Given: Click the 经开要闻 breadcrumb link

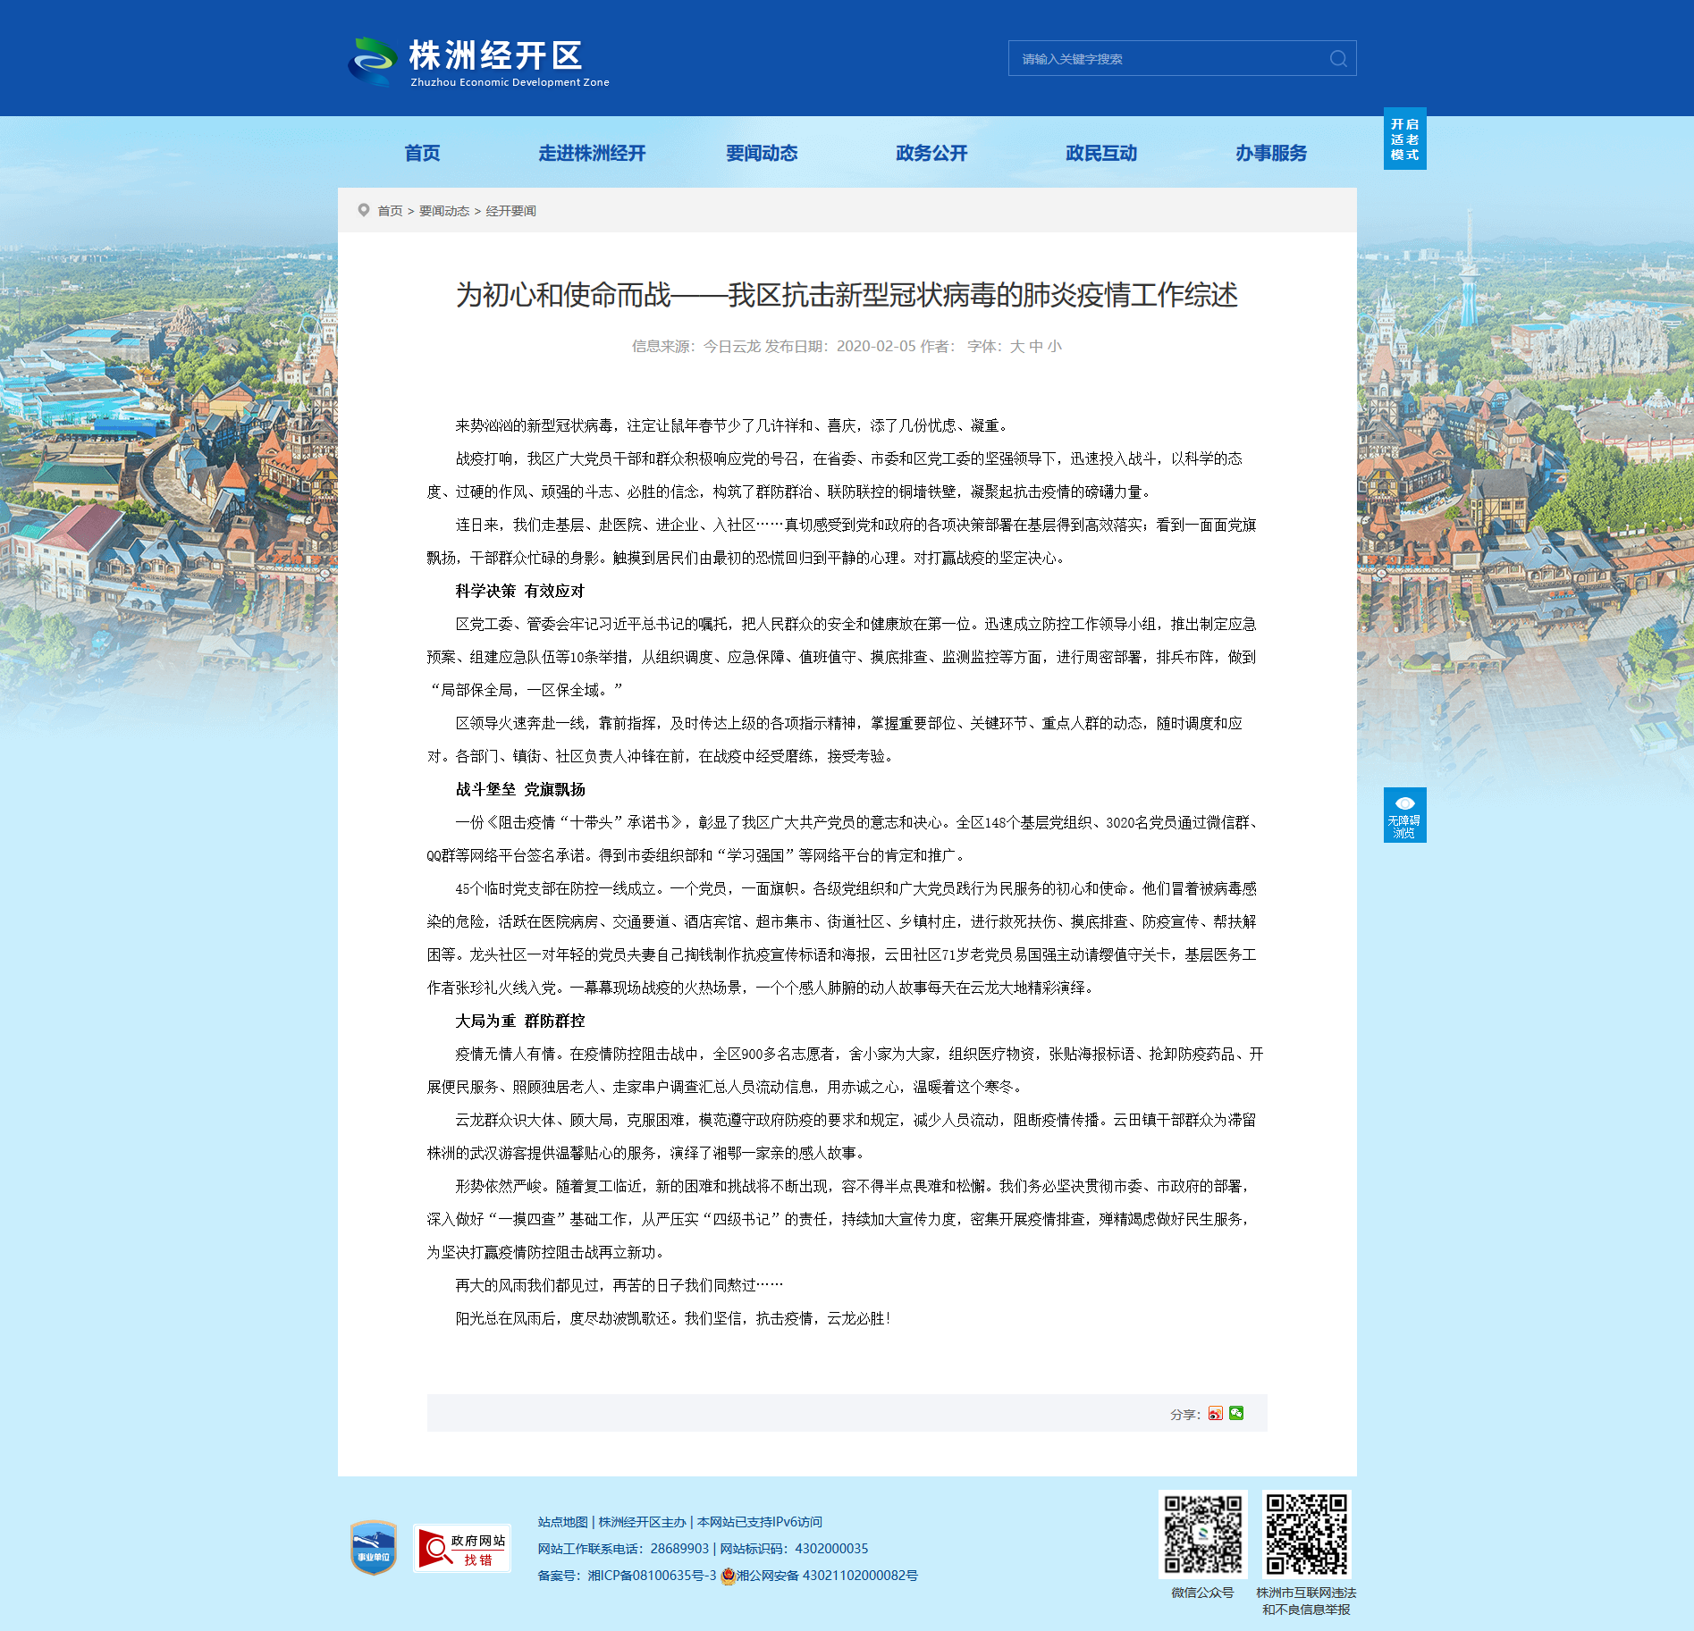Looking at the screenshot, I should [510, 211].
